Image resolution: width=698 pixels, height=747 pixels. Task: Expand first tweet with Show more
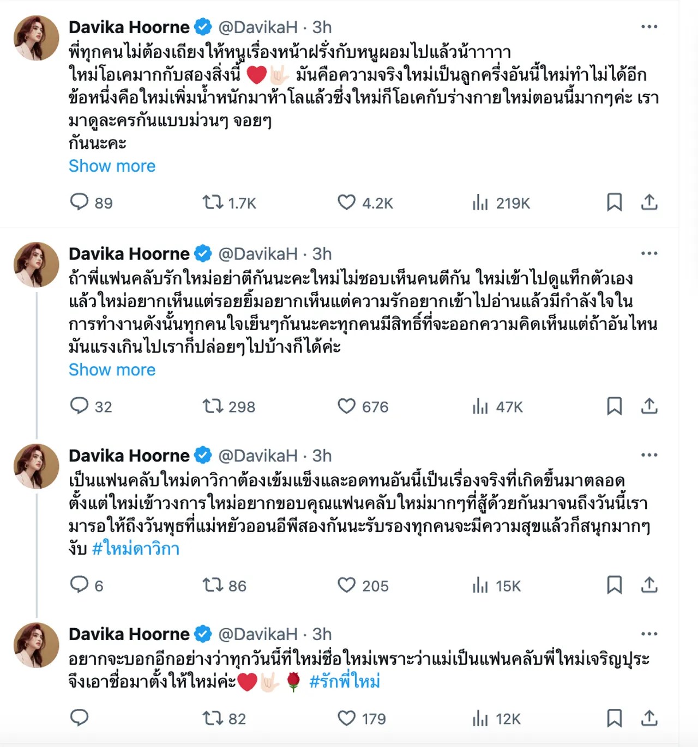pyautogui.click(x=112, y=166)
